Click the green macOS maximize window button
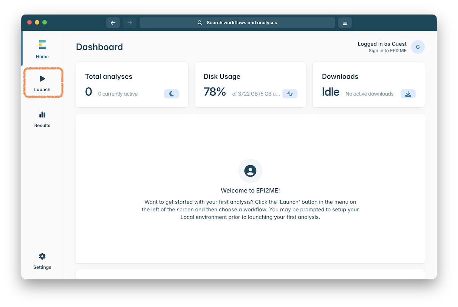 coord(45,22)
